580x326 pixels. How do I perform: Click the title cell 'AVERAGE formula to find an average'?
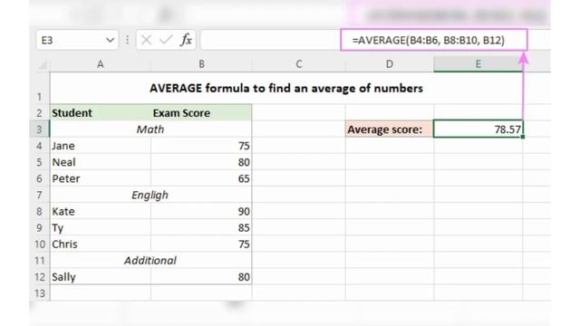[286, 89]
